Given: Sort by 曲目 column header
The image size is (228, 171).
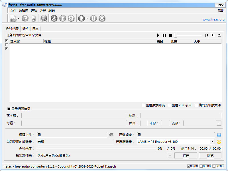Looking at the screenshot, I should (x=163, y=41).
